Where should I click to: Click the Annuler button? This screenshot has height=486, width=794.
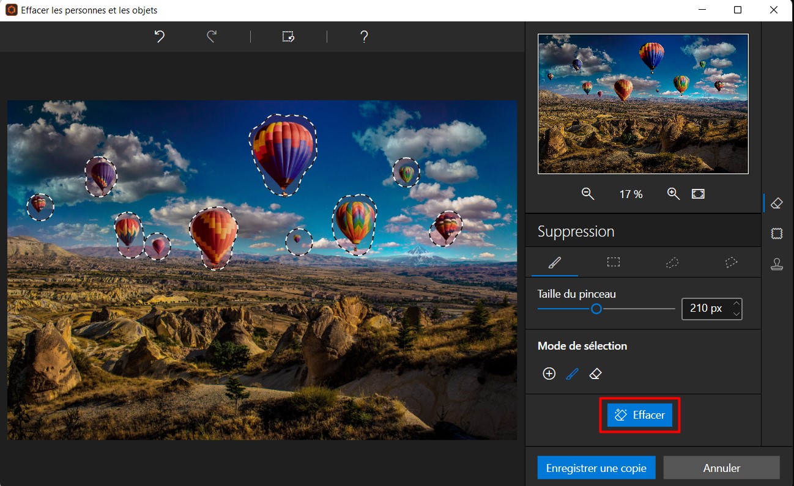pos(722,468)
